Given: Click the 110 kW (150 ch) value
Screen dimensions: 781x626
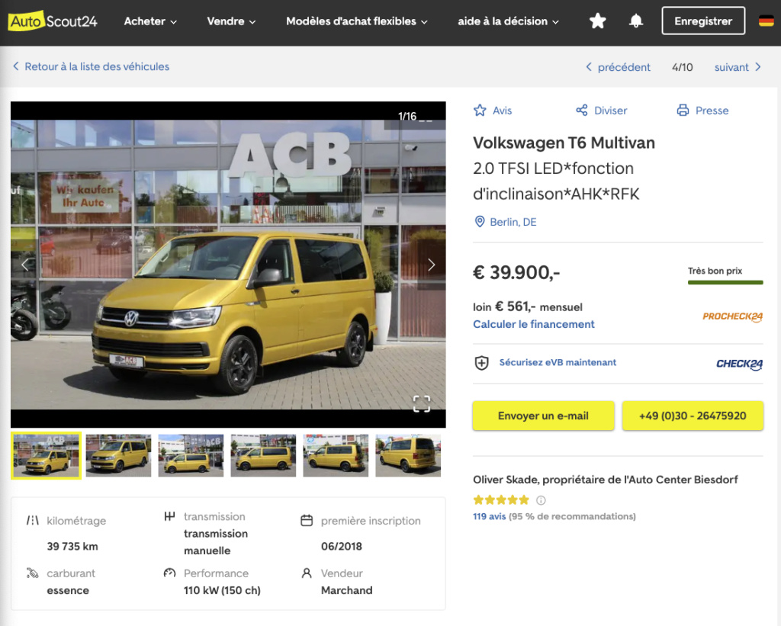Looking at the screenshot, I should 222,590.
